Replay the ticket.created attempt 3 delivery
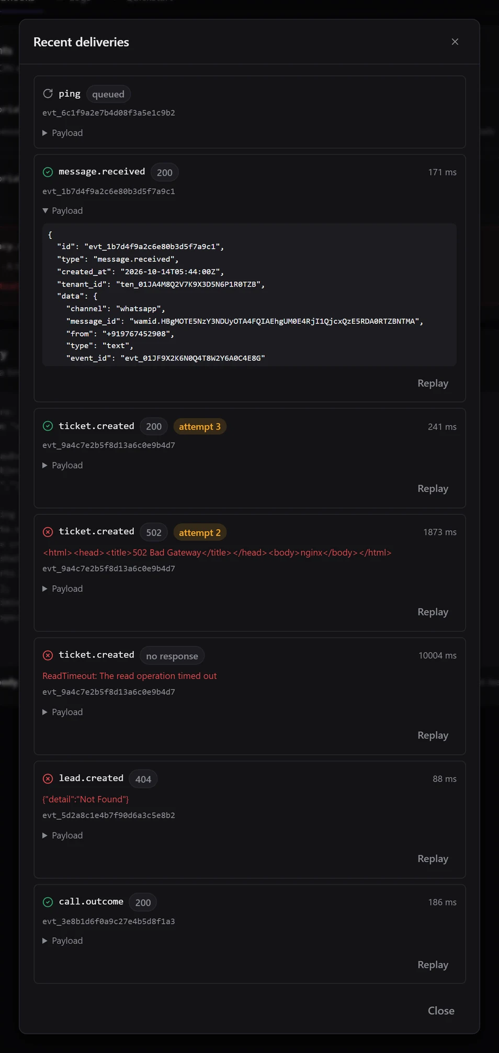 click(433, 489)
